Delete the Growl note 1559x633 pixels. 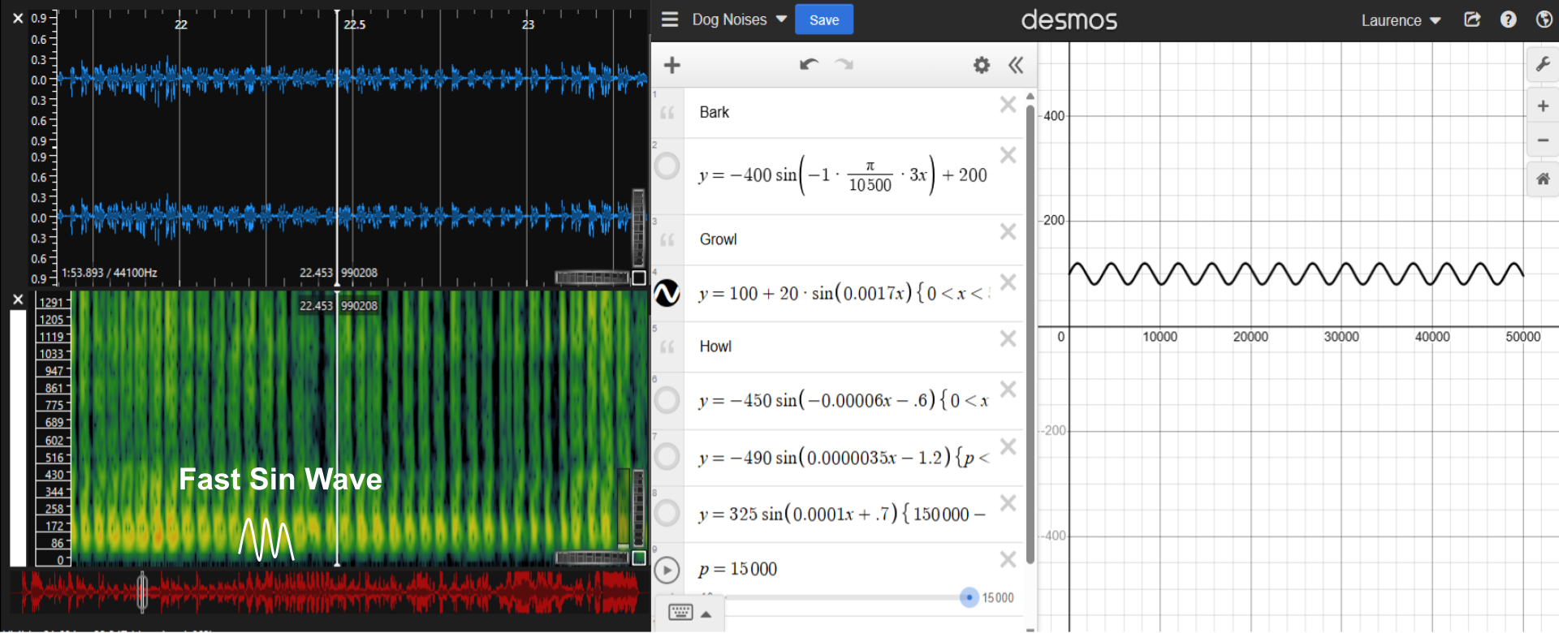coord(1008,231)
